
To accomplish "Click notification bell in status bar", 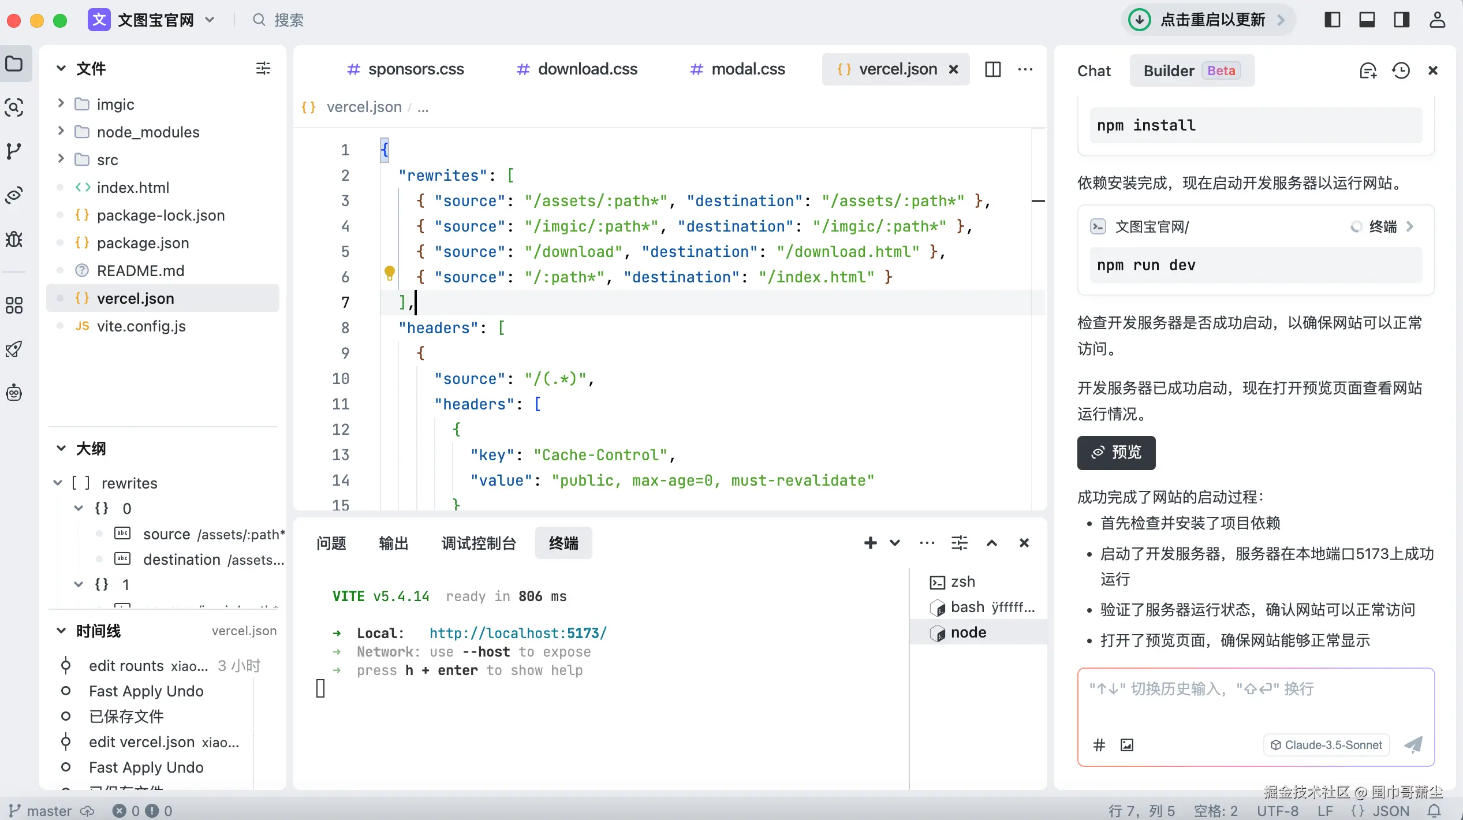I will [x=1435, y=811].
